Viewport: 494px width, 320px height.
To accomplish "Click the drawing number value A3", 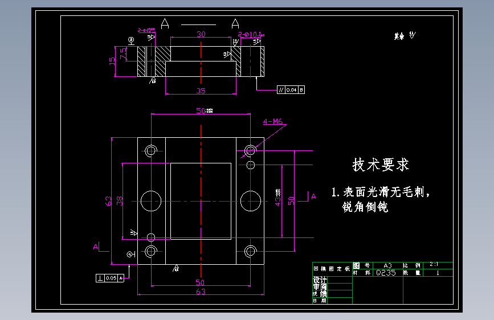I will pos(387,265).
